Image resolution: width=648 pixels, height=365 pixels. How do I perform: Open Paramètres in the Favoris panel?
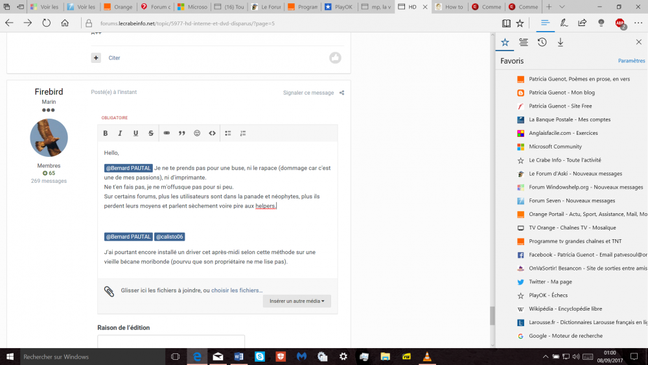tap(631, 61)
